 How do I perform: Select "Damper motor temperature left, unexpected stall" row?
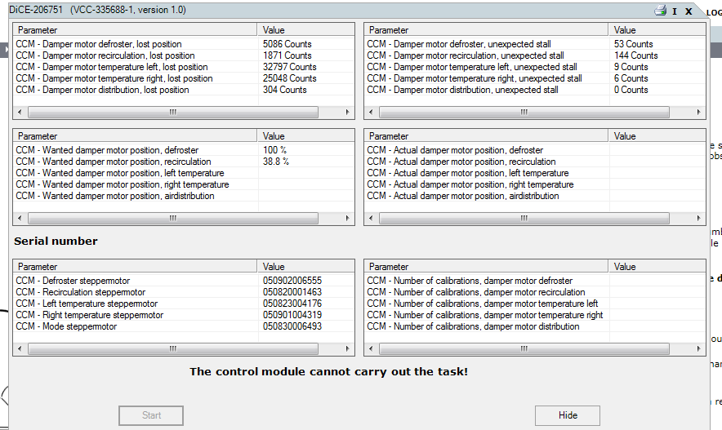[x=472, y=67]
